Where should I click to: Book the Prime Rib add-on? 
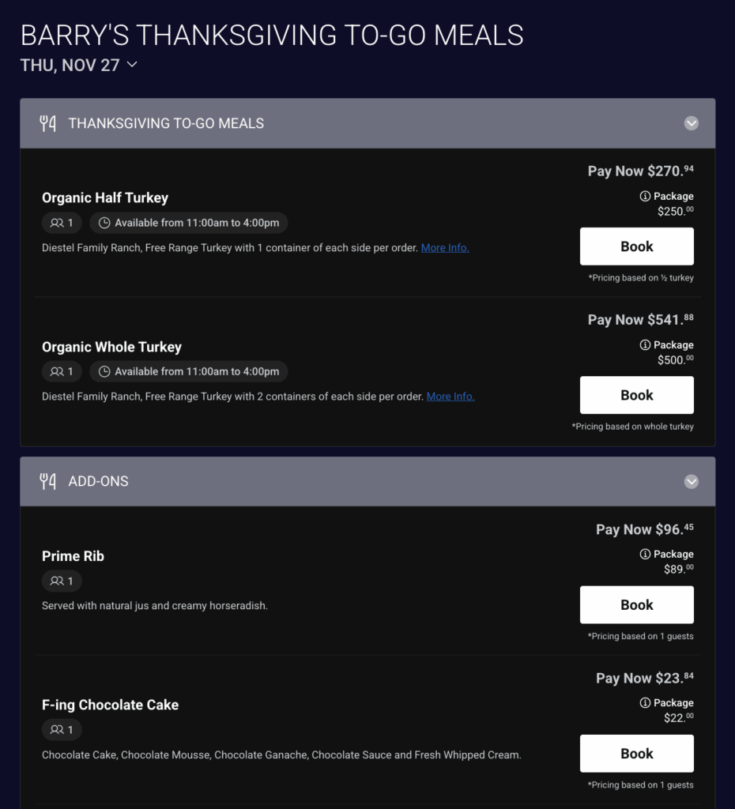[x=636, y=604]
